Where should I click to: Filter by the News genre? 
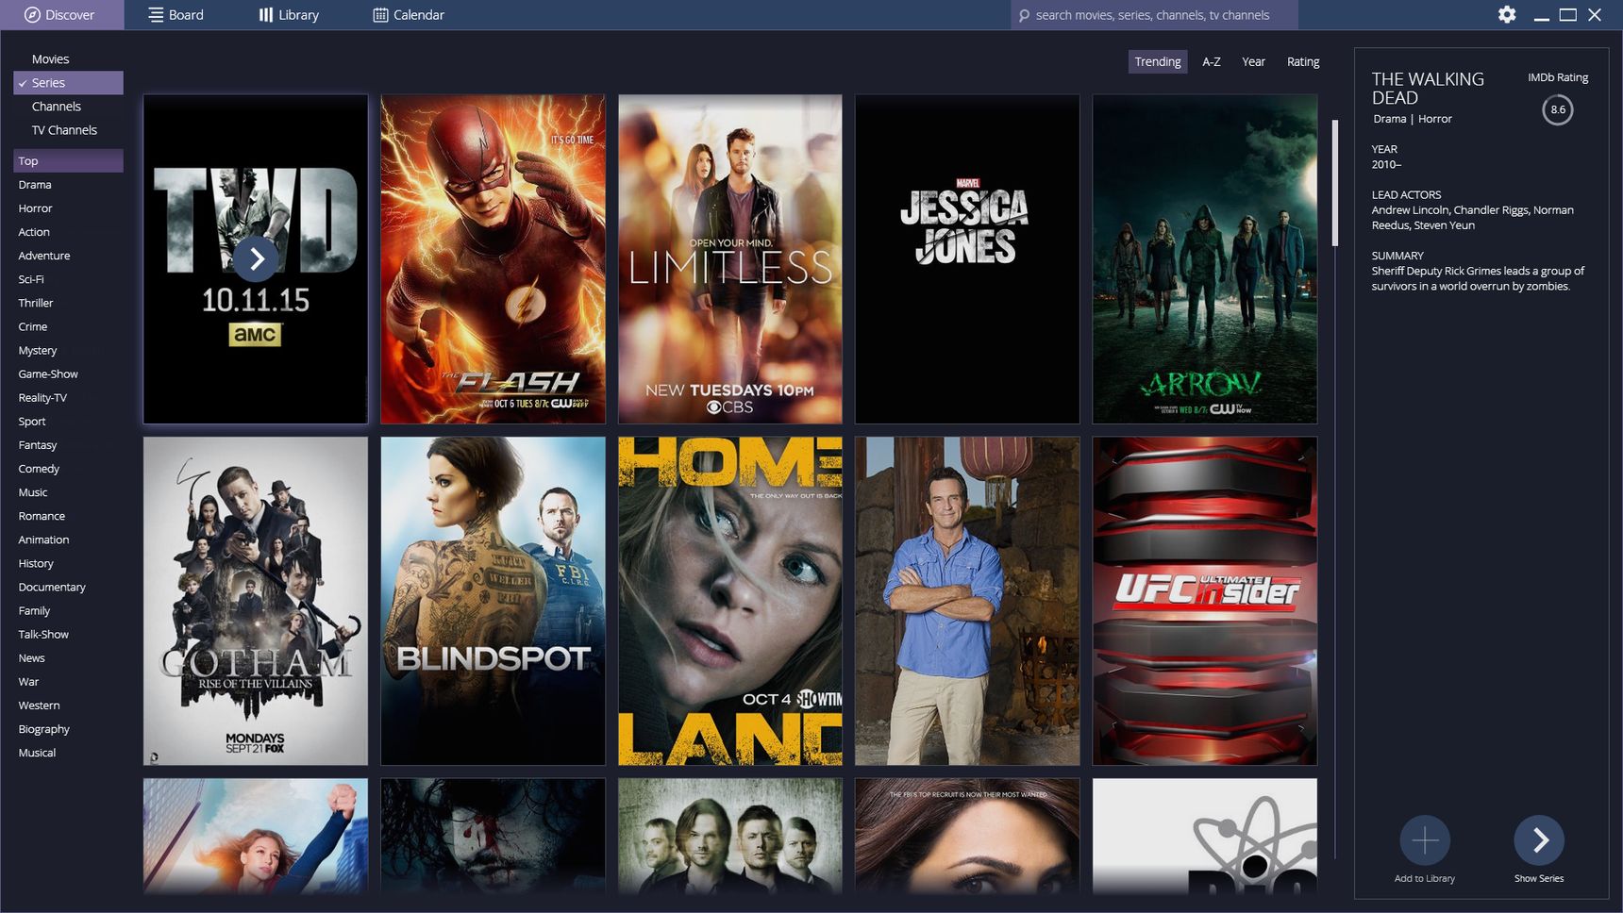pyautogui.click(x=31, y=657)
